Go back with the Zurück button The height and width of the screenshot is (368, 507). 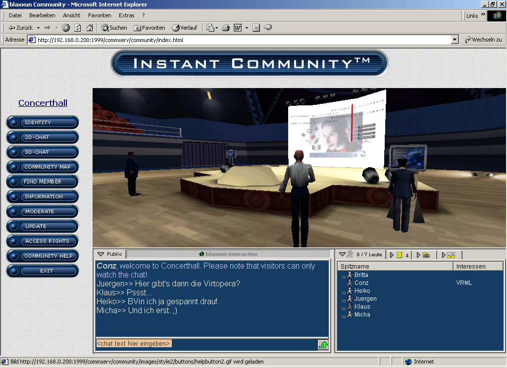tap(21, 28)
